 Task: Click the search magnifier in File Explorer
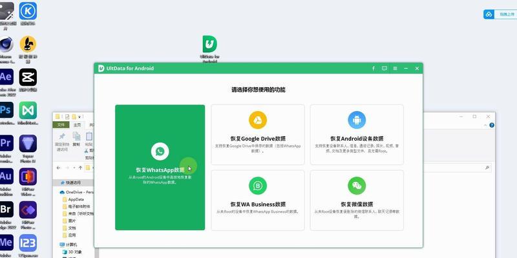tap(487, 168)
